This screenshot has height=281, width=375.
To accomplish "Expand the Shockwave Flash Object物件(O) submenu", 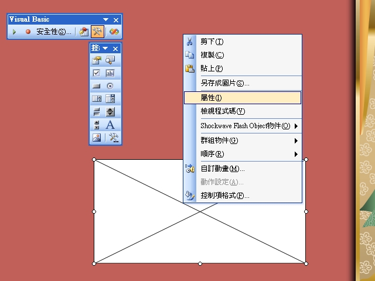I will (x=243, y=126).
